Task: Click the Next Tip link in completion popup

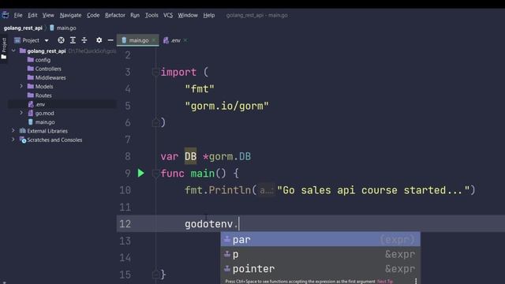Action: (385, 282)
